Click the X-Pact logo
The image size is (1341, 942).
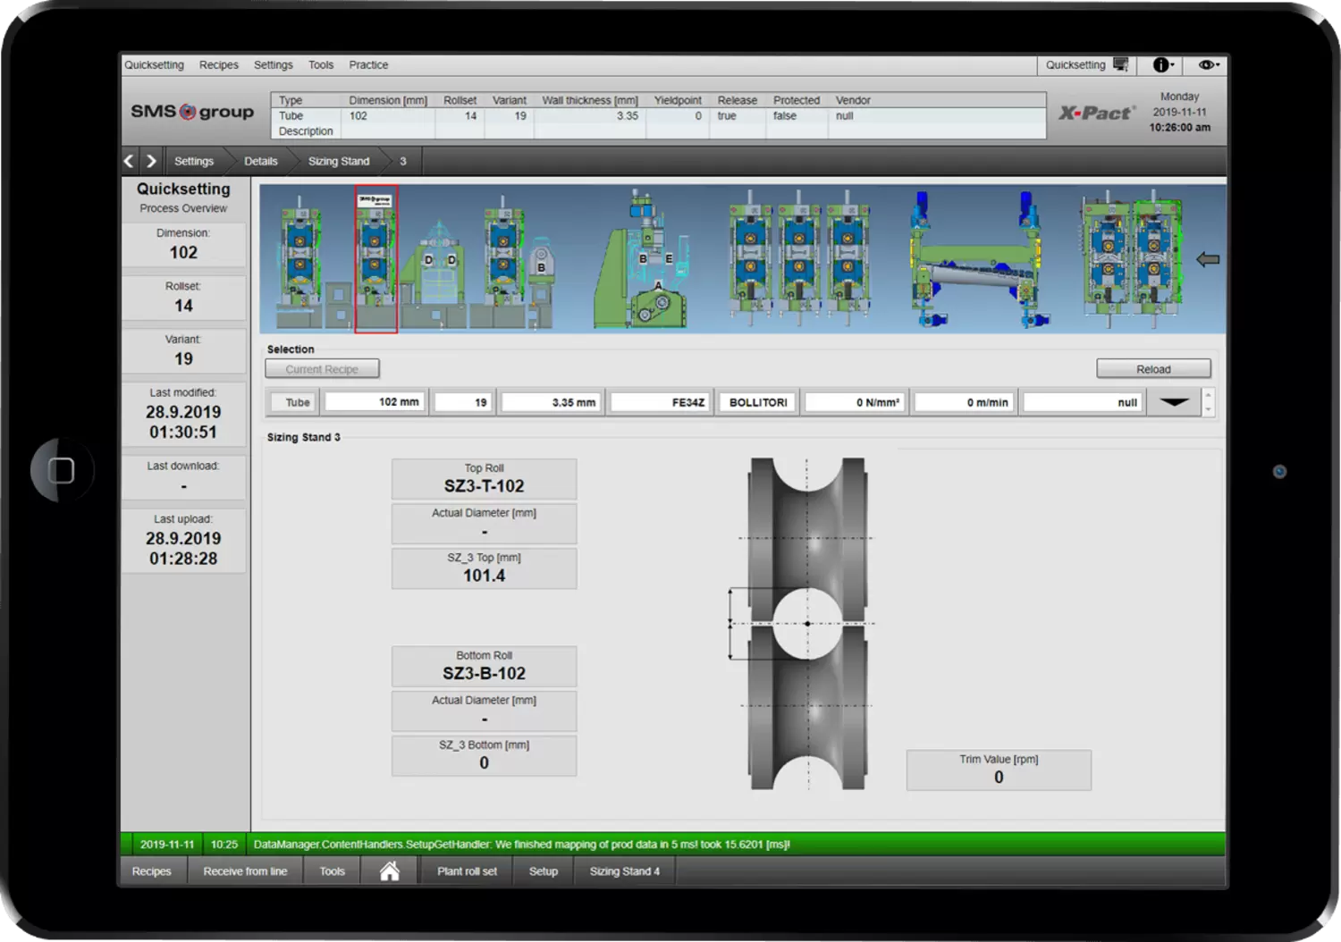pyautogui.click(x=1097, y=113)
